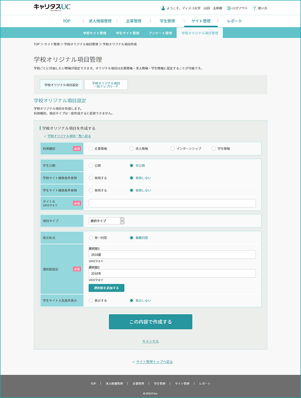This screenshot has width=301, height=398.
Task: Select the 学校オリジナル項目設定 button tab
Action: (62, 85)
